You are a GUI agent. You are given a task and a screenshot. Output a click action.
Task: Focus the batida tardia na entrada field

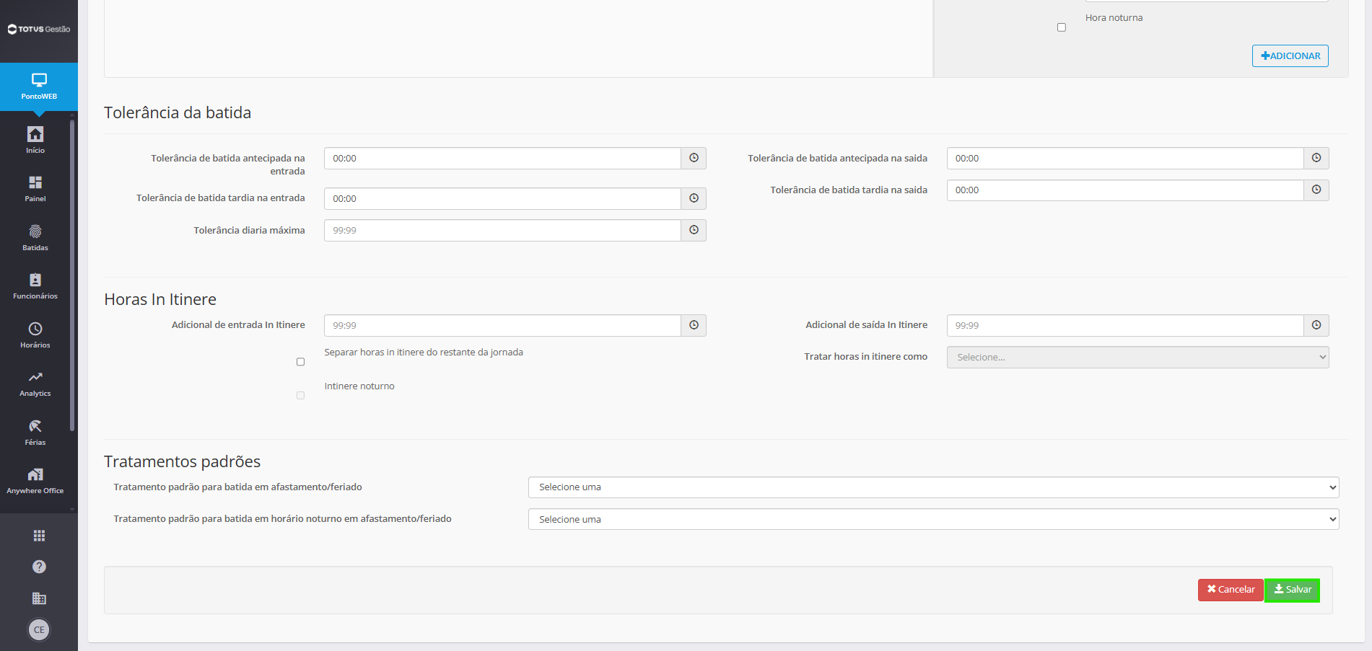(x=502, y=198)
